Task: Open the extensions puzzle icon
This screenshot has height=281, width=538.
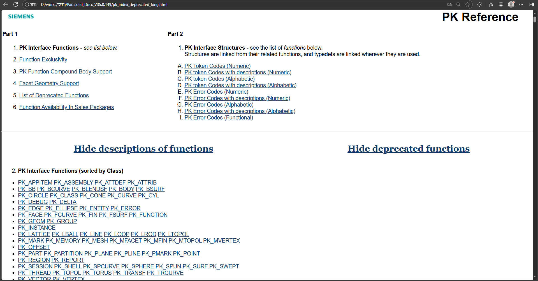Action: pyautogui.click(x=479, y=4)
